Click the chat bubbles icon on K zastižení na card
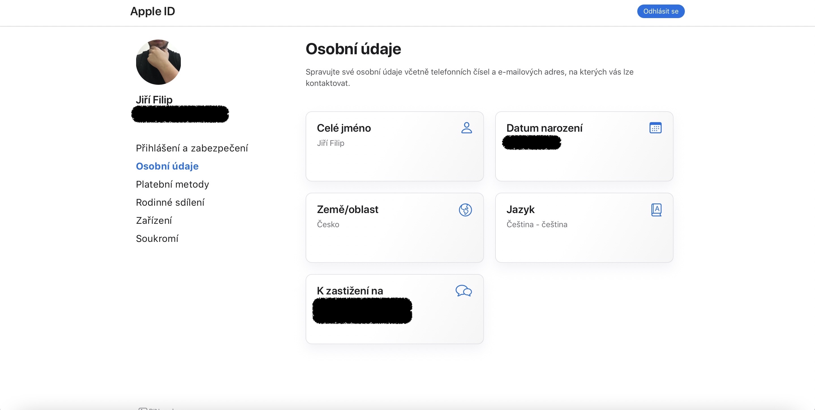The image size is (815, 410). (464, 290)
